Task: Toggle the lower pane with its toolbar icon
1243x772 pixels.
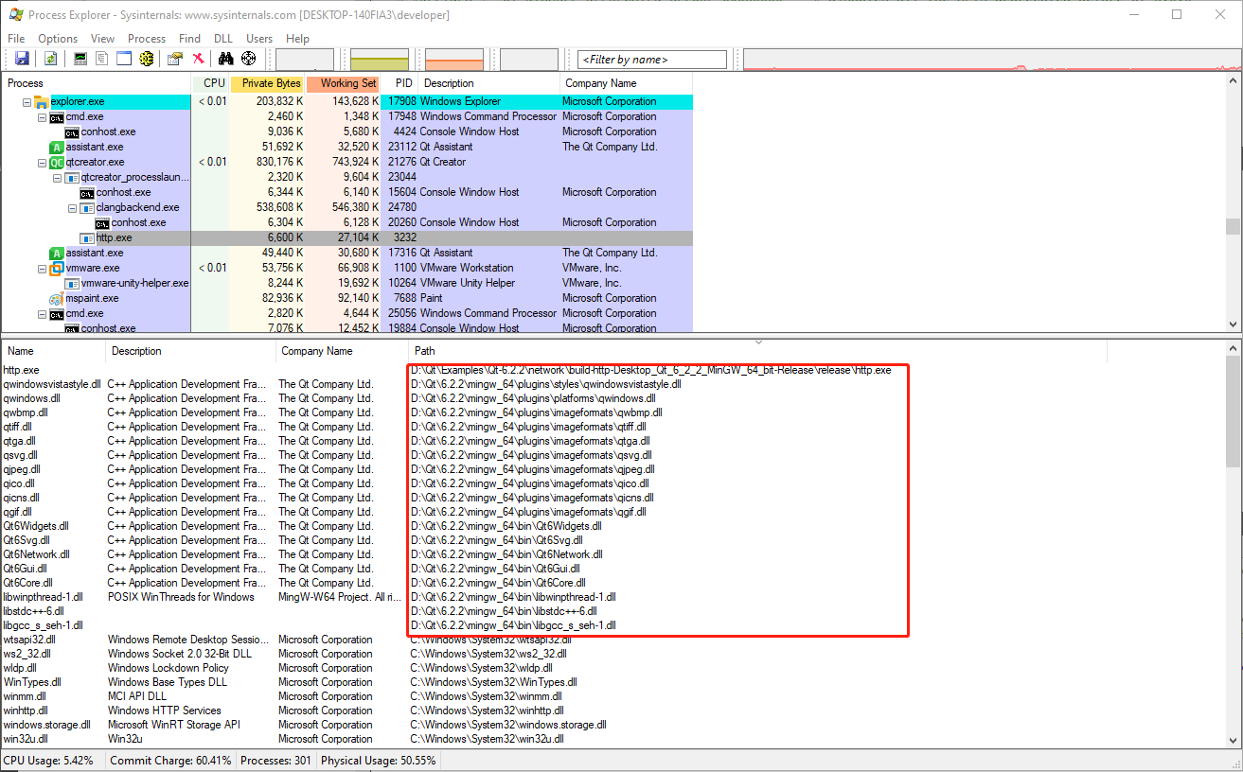Action: [x=124, y=58]
